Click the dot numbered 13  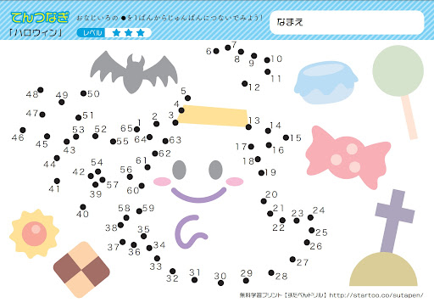click(x=248, y=127)
